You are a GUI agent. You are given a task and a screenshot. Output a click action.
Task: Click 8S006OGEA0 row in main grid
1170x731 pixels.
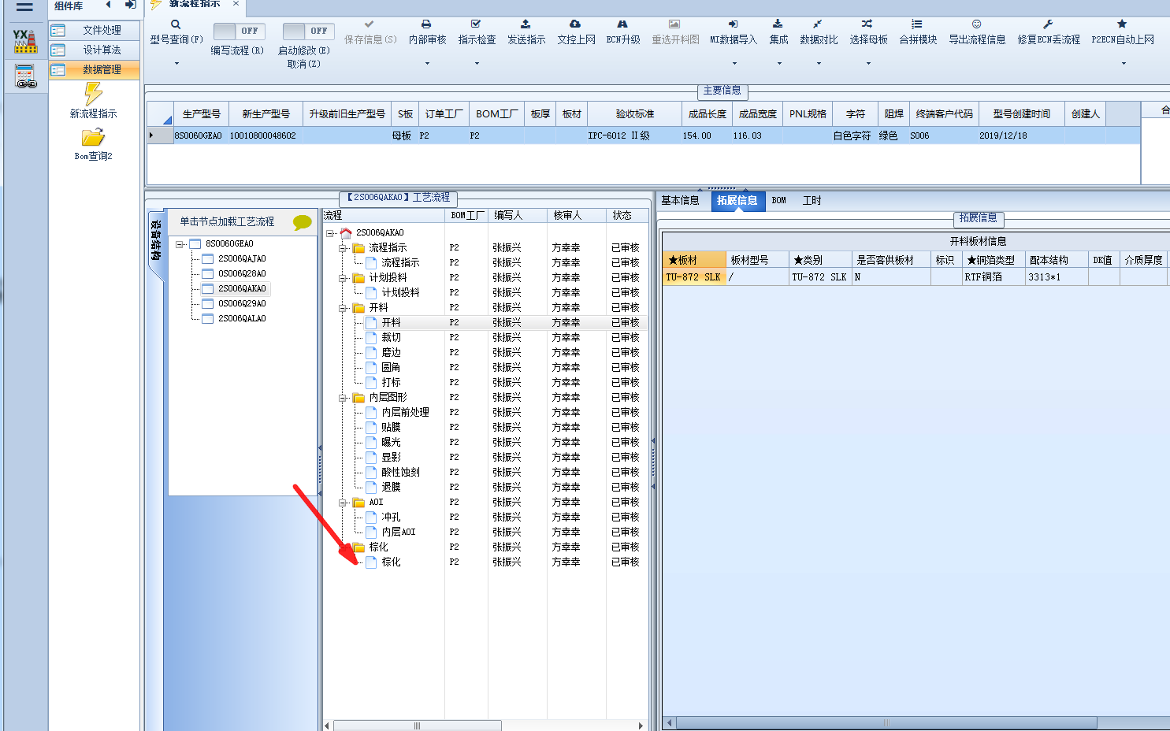click(644, 135)
